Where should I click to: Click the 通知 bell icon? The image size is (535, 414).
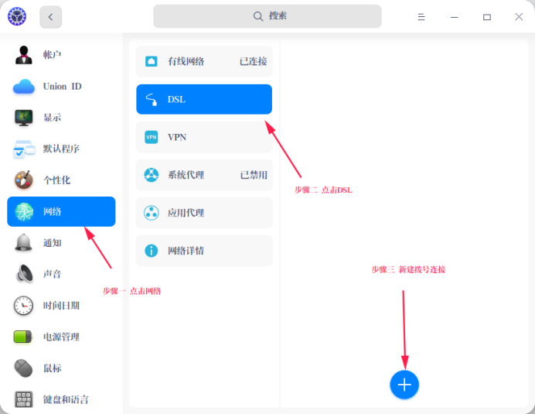tap(23, 243)
